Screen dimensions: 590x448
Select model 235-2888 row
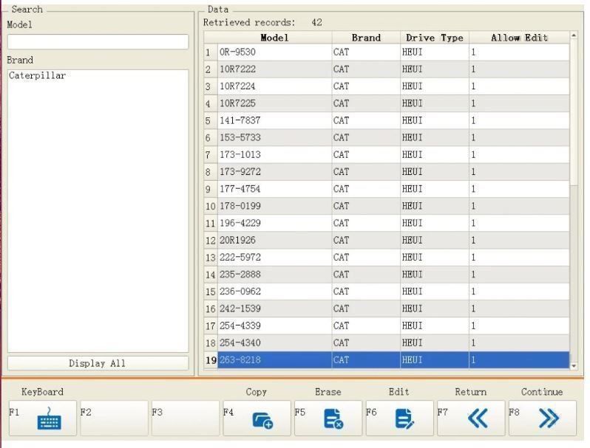pos(387,275)
